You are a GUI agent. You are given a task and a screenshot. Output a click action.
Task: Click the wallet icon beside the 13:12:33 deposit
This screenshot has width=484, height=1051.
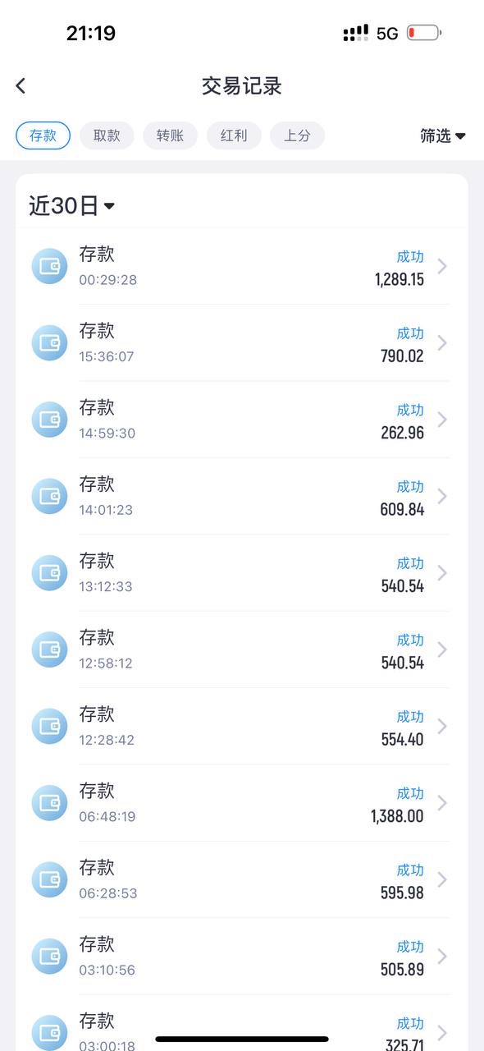click(49, 572)
